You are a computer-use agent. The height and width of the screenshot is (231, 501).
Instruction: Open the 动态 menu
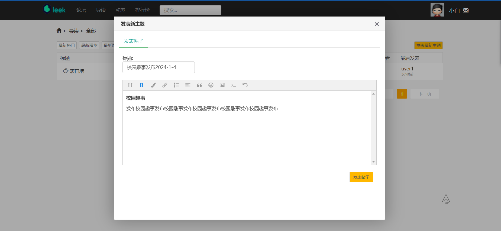[120, 10]
